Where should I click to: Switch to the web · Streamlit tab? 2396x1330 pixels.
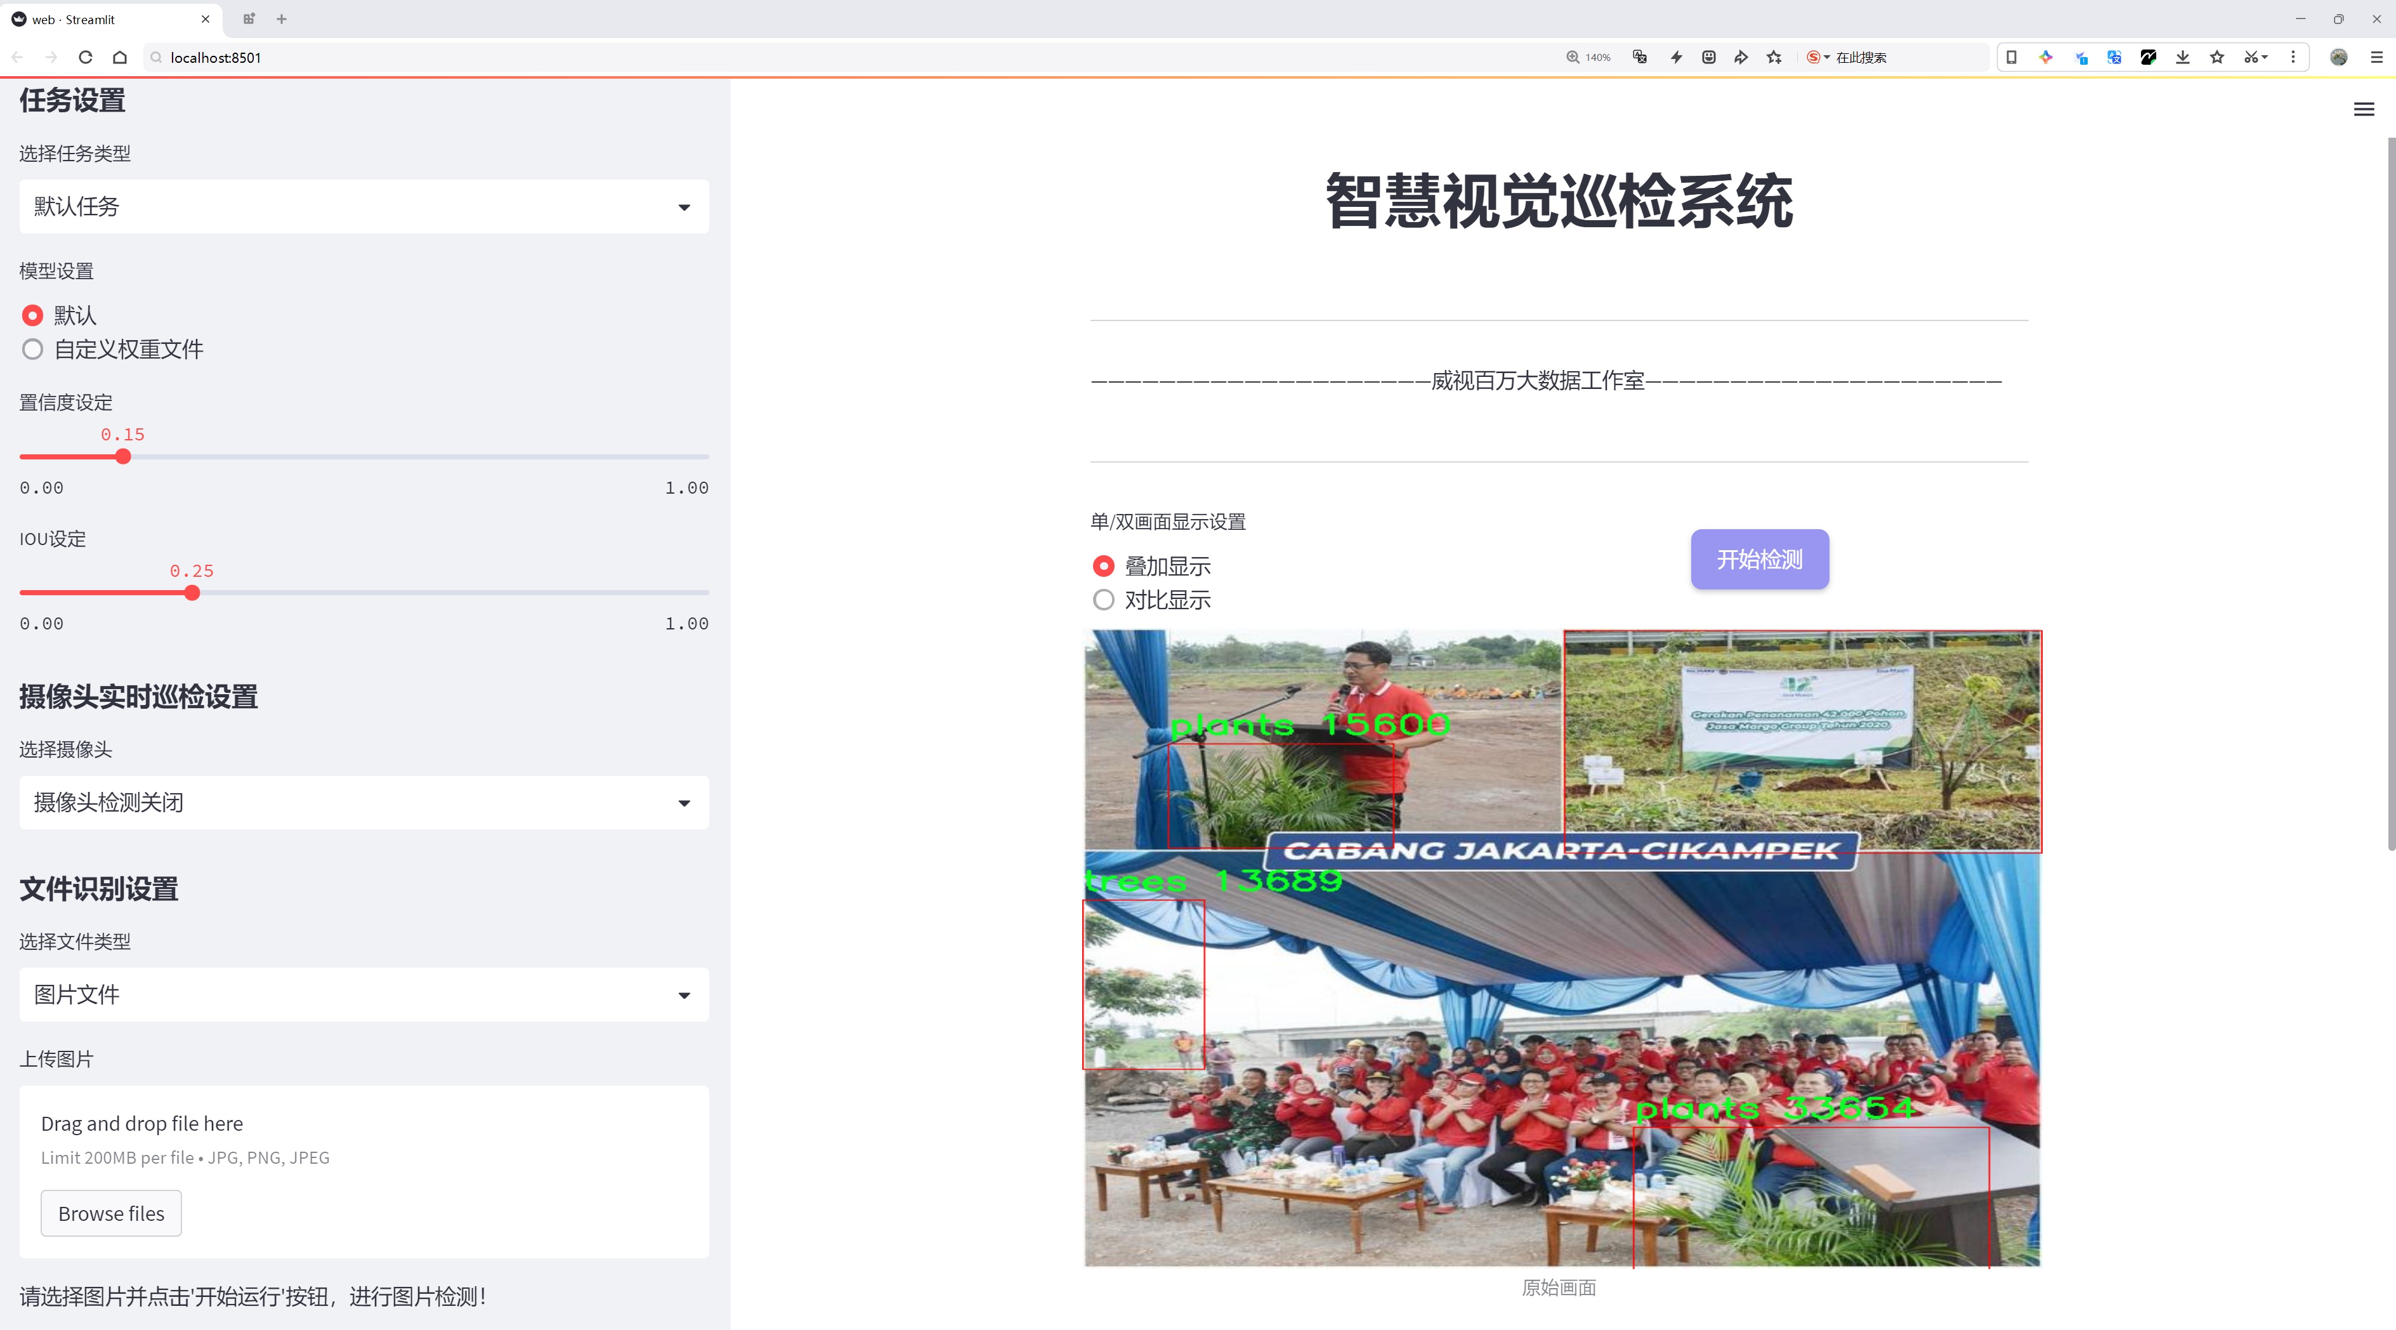click(102, 18)
